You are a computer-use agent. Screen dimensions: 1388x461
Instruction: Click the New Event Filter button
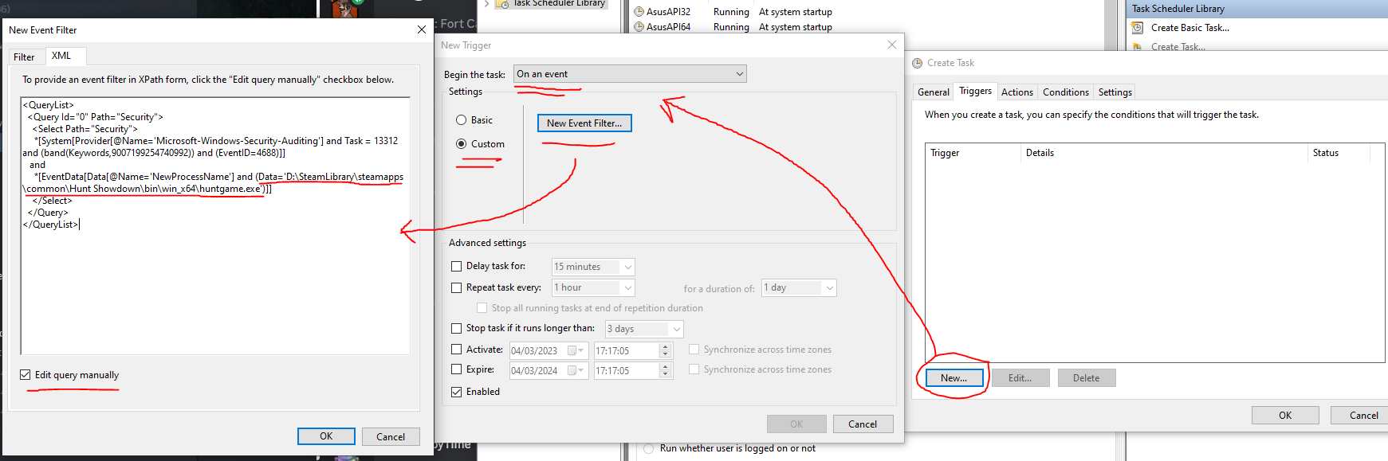point(584,123)
